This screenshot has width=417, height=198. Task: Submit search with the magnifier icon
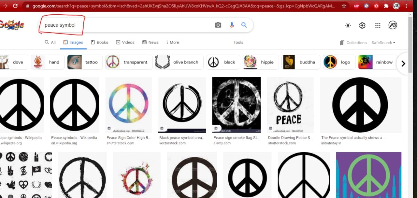244,25
